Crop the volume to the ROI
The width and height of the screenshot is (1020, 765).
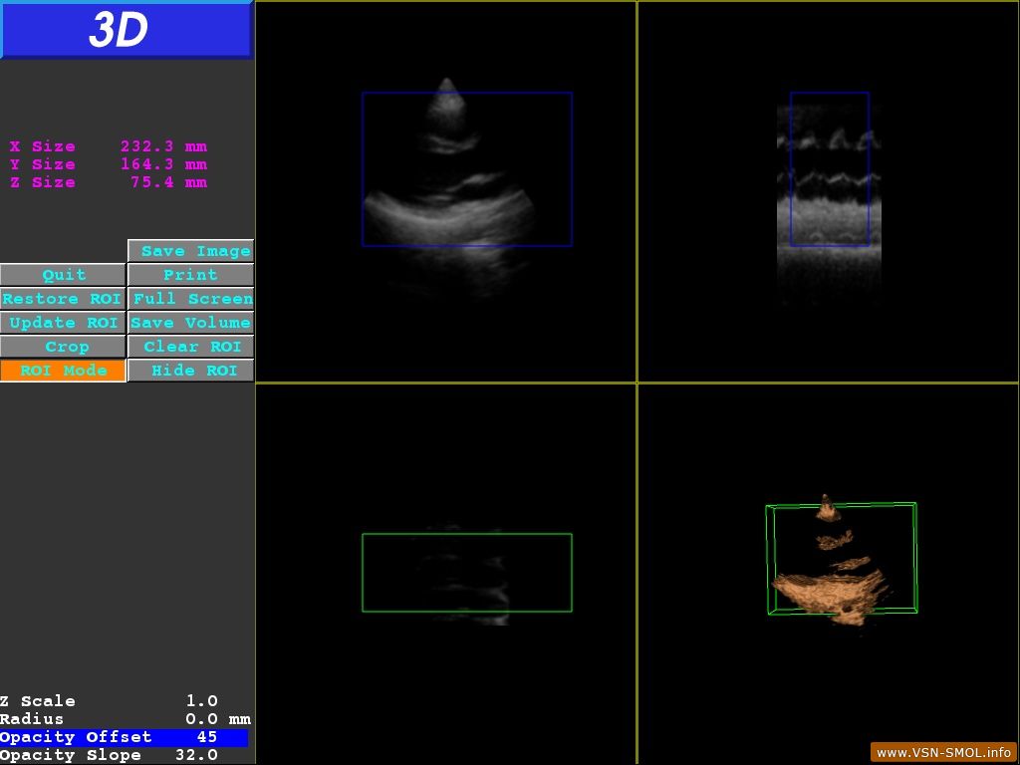(x=63, y=347)
